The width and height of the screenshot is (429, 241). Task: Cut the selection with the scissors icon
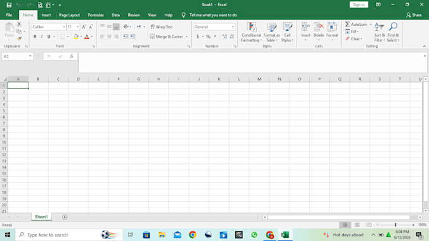tap(19, 25)
